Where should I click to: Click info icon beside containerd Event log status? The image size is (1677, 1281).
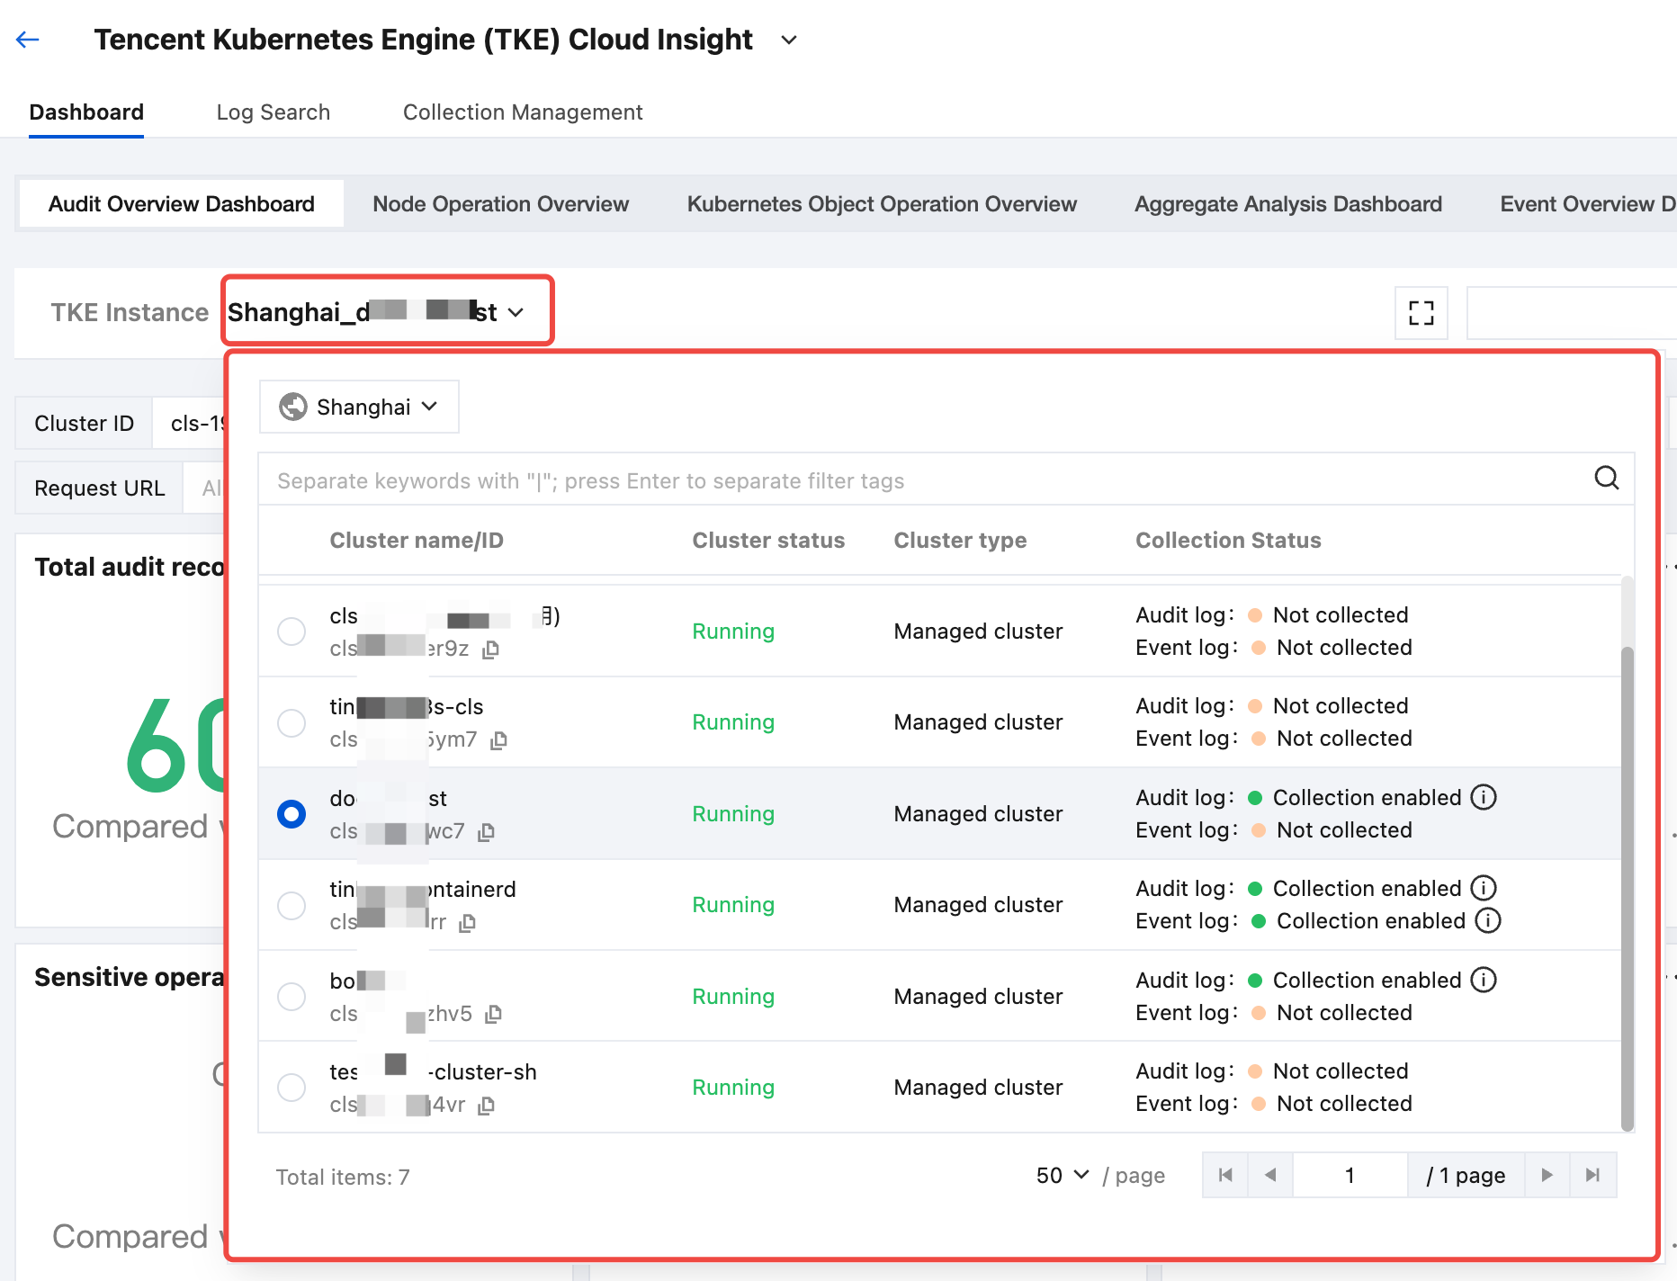point(1488,921)
